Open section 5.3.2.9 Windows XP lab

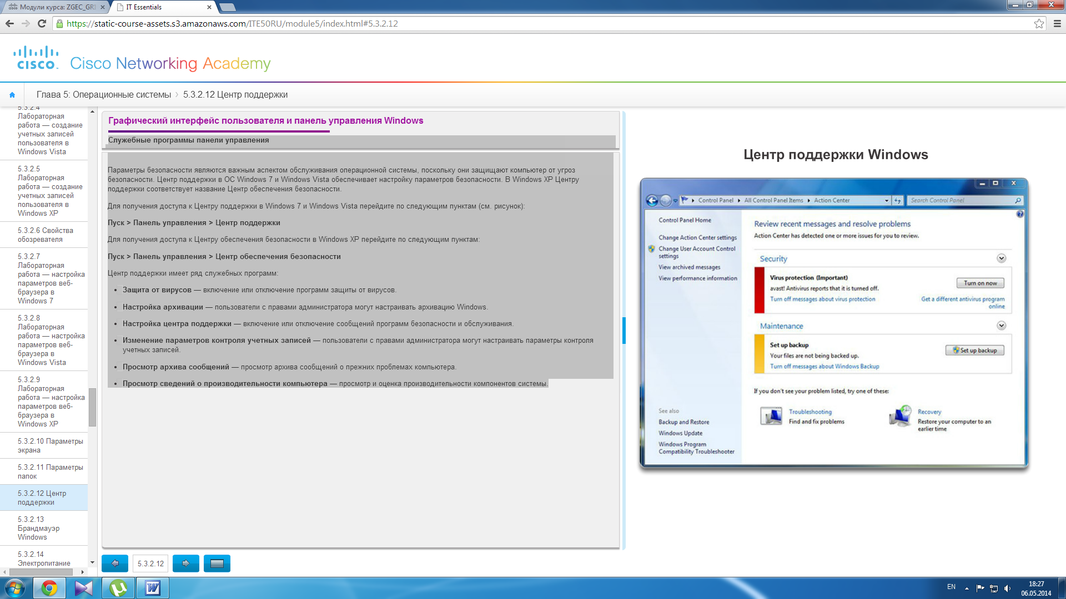click(x=44, y=402)
